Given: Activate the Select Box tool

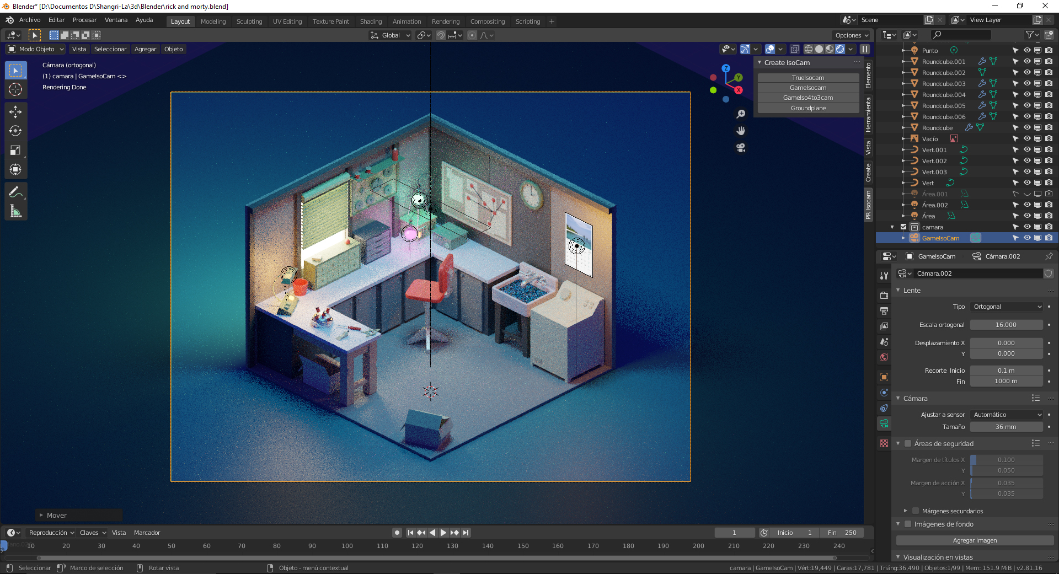Looking at the screenshot, I should 15,70.
